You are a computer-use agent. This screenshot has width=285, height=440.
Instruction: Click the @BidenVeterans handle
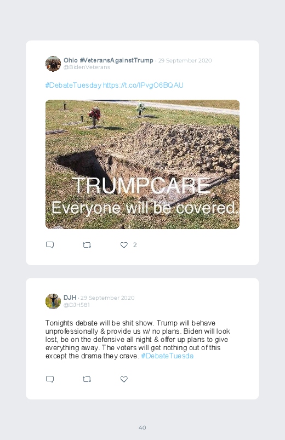click(x=87, y=67)
